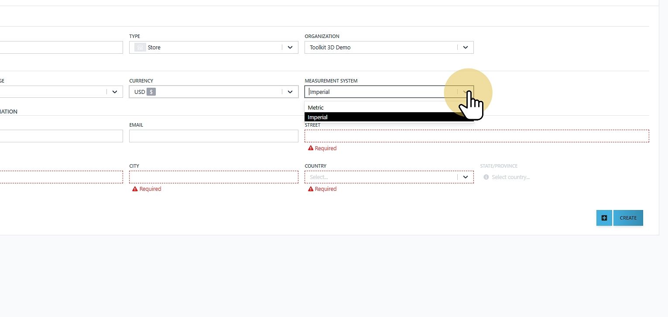The image size is (668, 317).
Task: Click the warning icon under Street
Action: point(311,148)
